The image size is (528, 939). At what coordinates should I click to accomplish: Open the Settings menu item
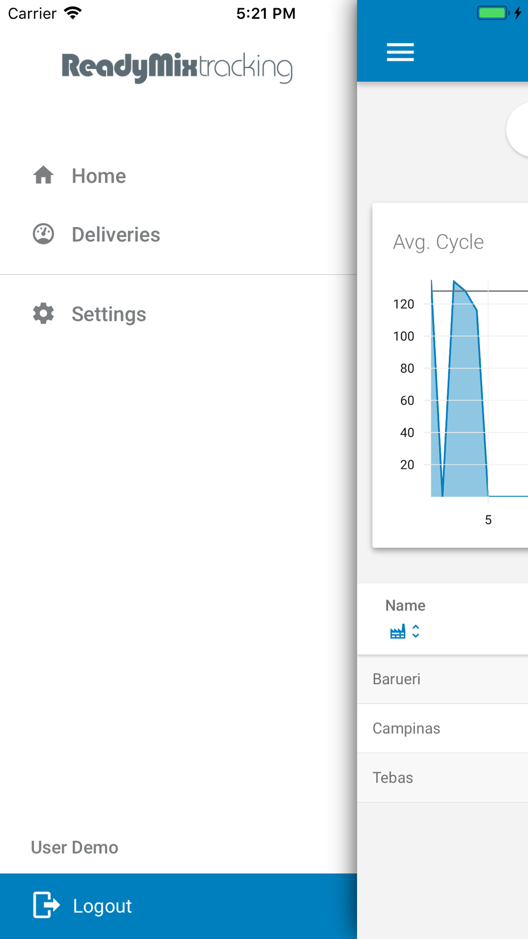(109, 314)
